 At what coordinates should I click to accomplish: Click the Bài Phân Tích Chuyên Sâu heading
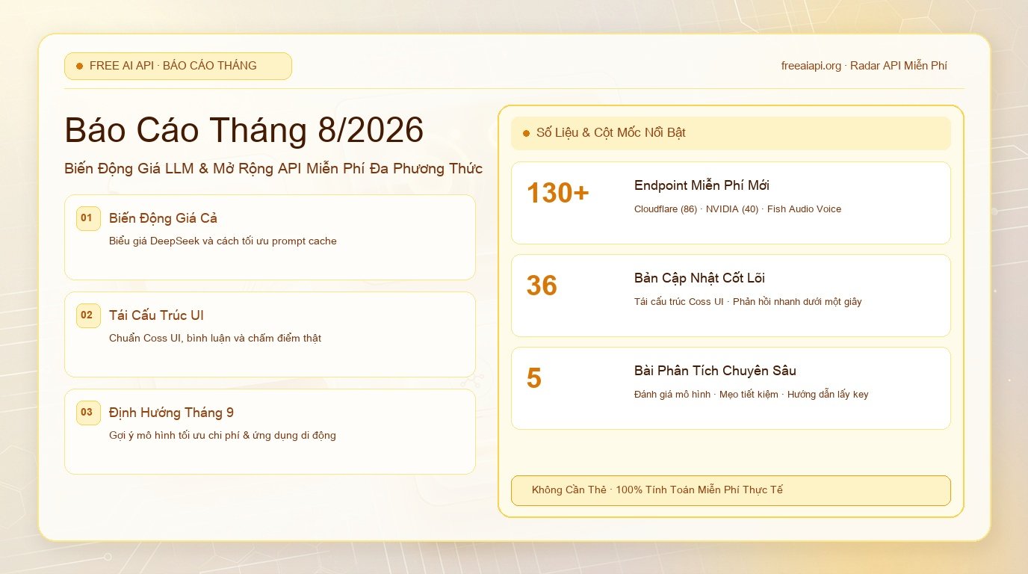click(715, 371)
